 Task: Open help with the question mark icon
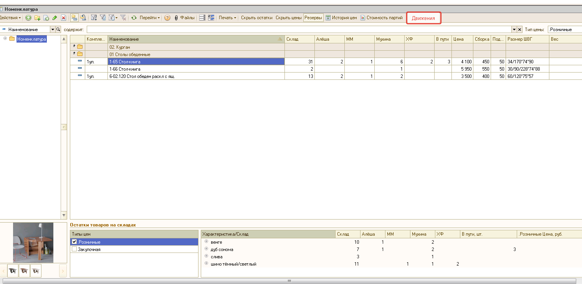coord(167,18)
